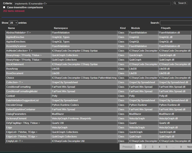Screen dimensions: 192x153
Task: Select the BsonArray name cell
Action: (x=28, y=69)
